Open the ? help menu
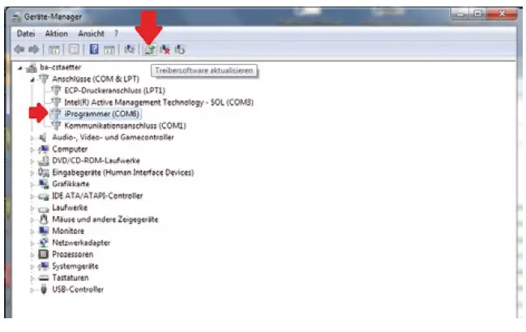 tap(116, 33)
